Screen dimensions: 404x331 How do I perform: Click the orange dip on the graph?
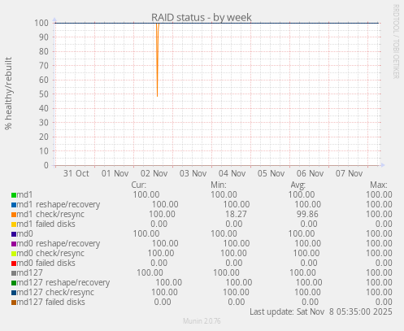coord(157,60)
